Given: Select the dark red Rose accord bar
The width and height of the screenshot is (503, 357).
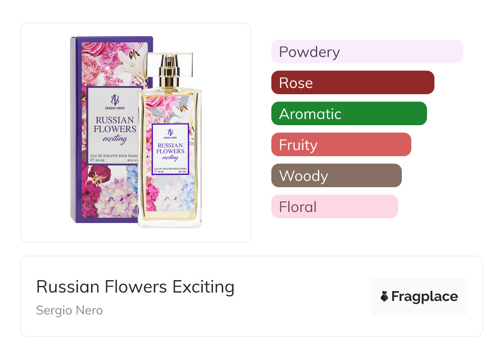Looking at the screenshot, I should 352,83.
